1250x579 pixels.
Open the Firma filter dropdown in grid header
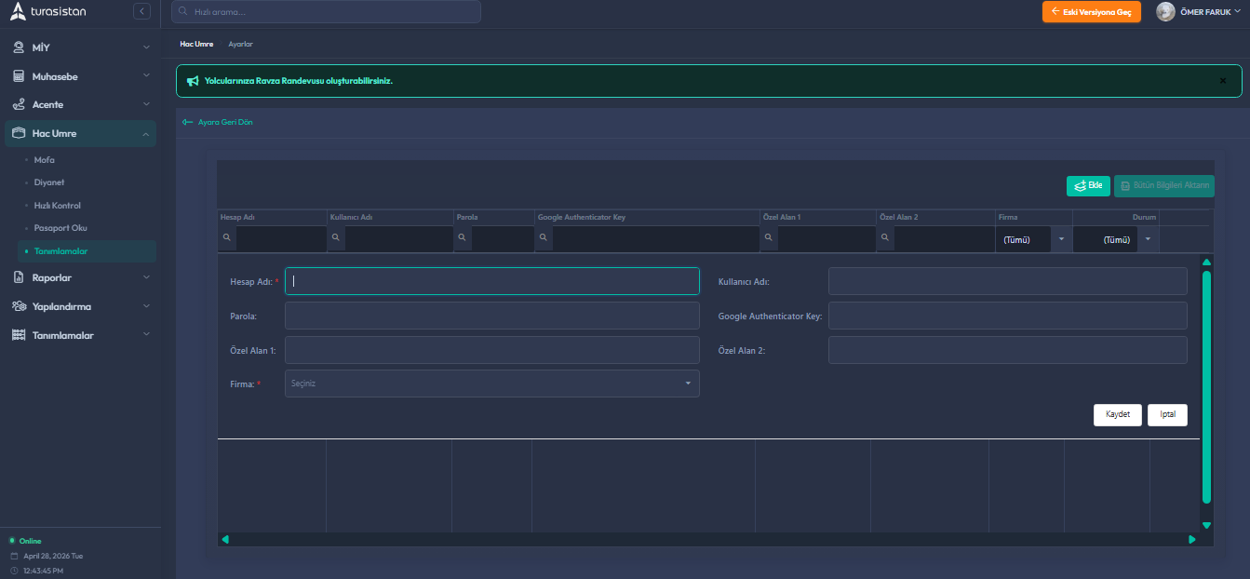click(x=1061, y=239)
